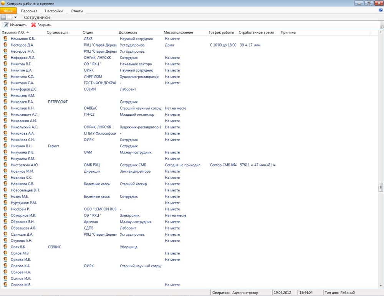Viewport: 384px width, 296px height.
Task: Click the Местоположение column header
Action: (178, 33)
